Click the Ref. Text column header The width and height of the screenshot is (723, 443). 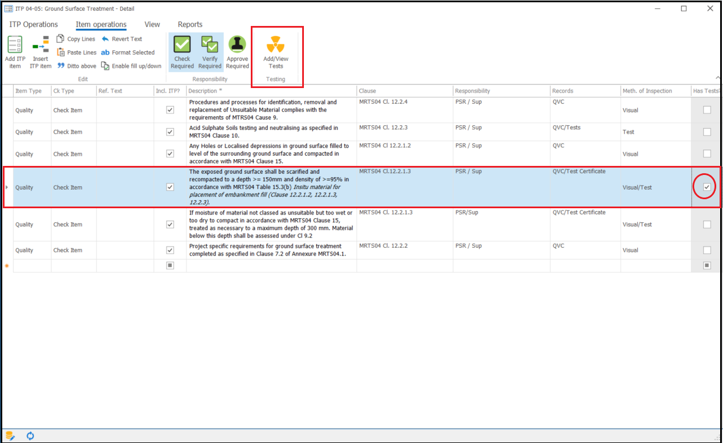125,91
